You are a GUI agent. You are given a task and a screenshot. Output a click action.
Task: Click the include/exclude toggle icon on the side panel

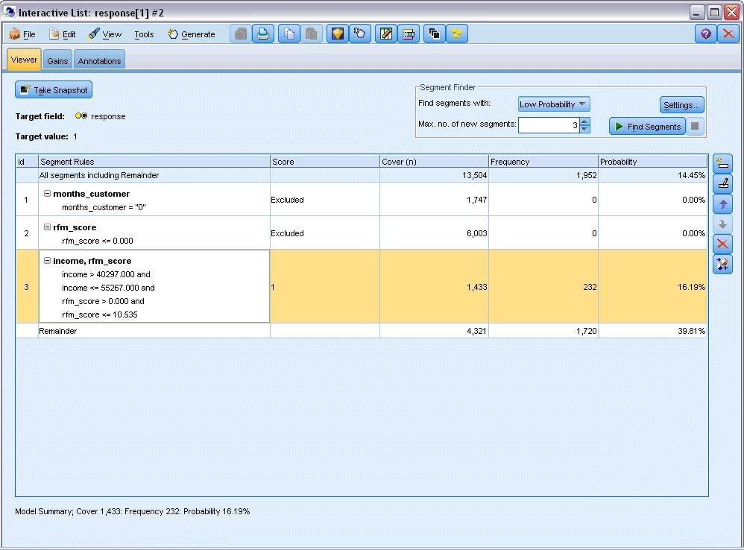tap(722, 264)
